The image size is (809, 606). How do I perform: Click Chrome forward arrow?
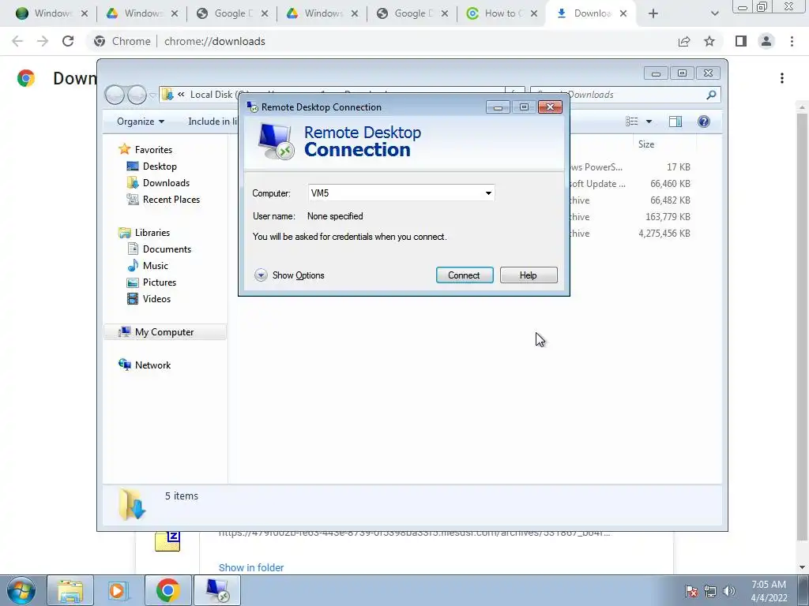[43, 41]
